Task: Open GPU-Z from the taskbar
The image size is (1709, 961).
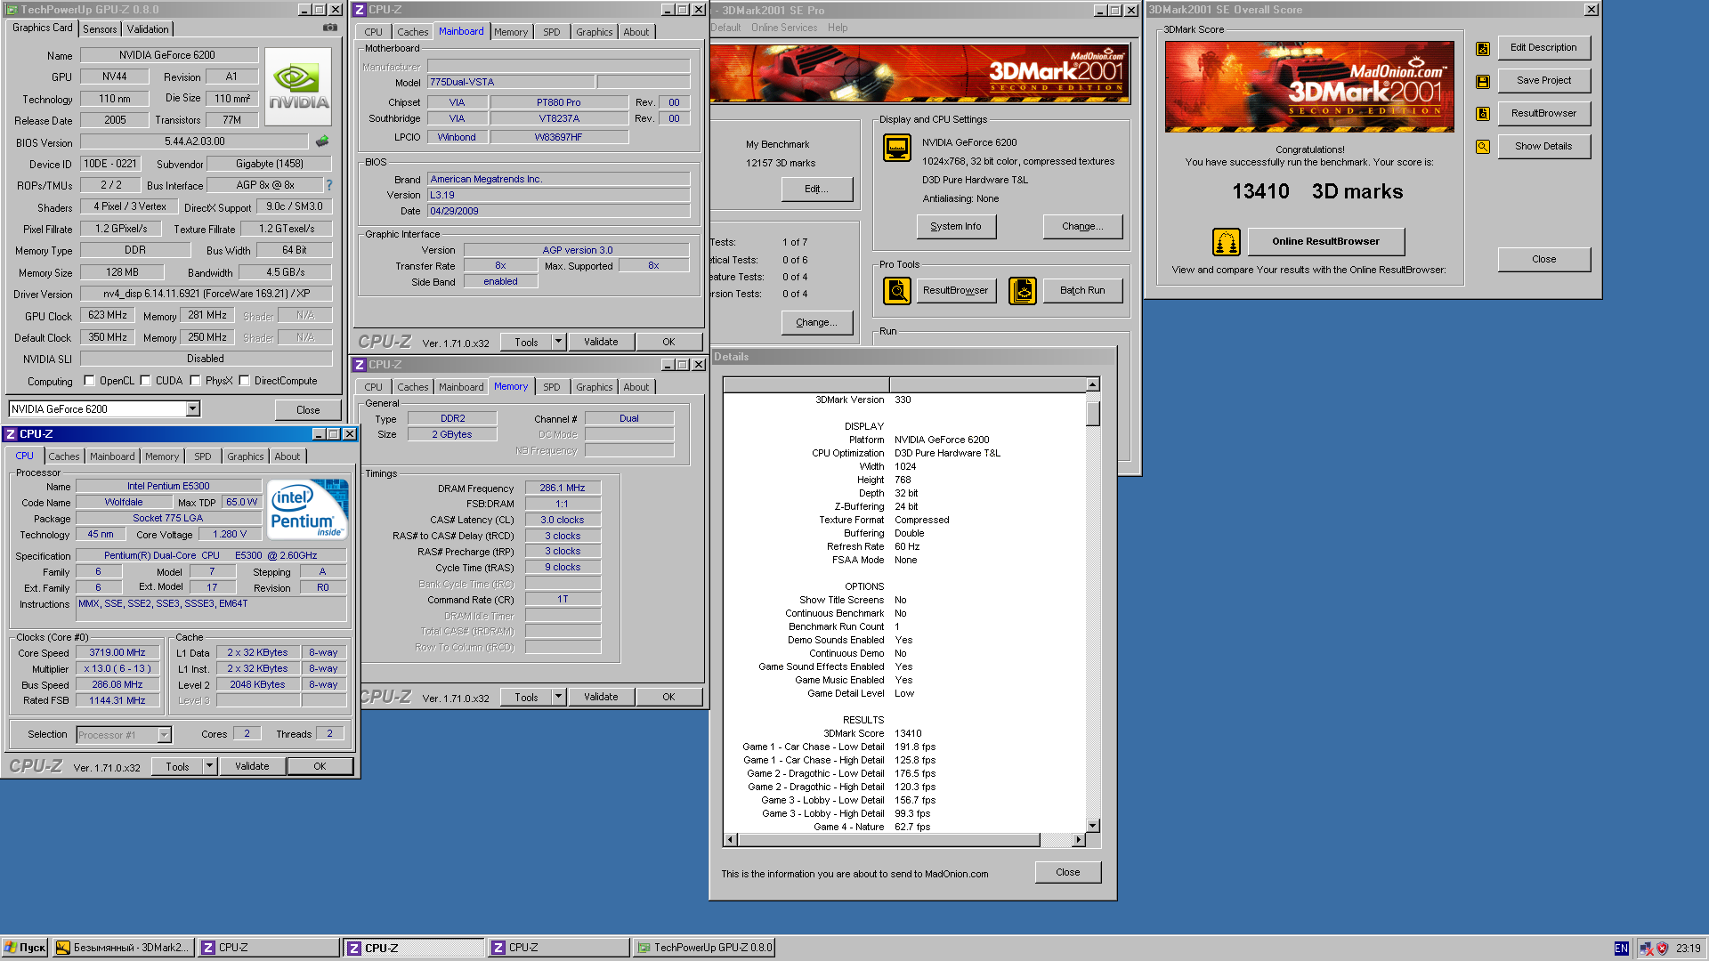Action: (704, 948)
